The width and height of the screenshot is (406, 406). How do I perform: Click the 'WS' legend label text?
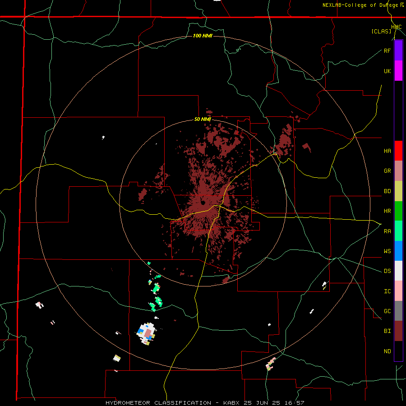click(x=387, y=251)
